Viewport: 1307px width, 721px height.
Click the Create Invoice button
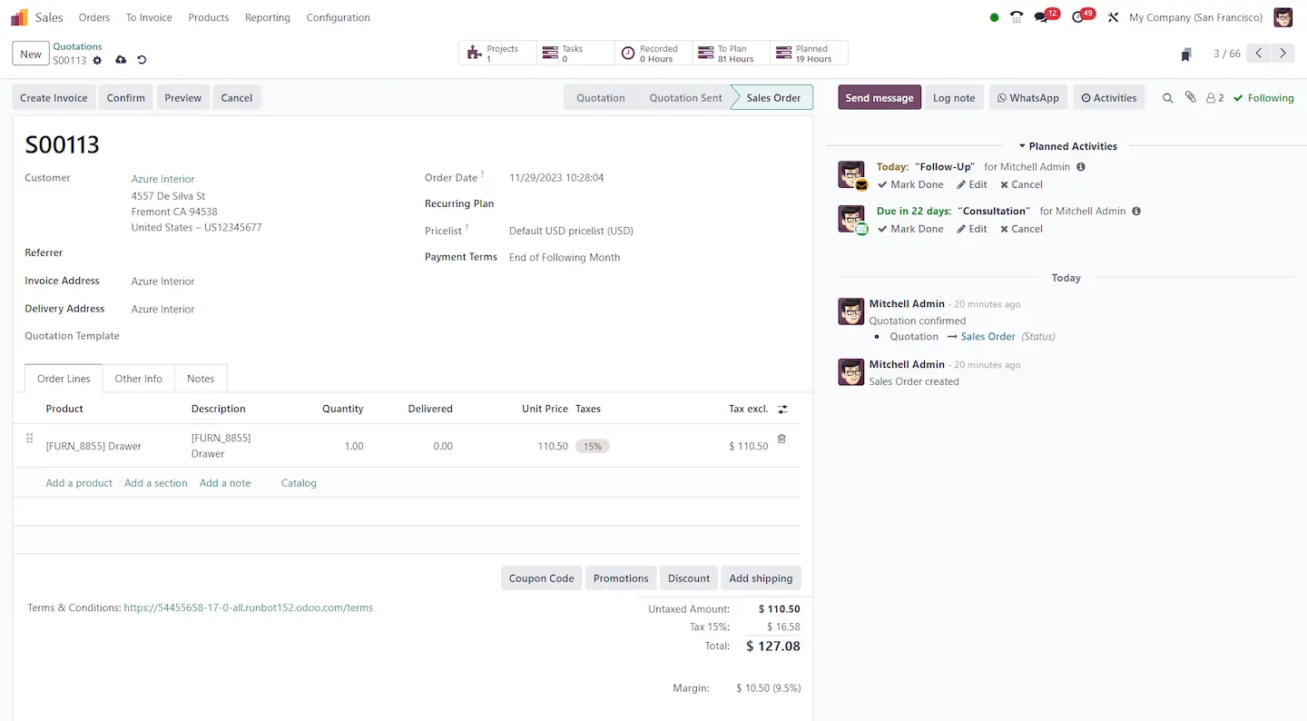pyautogui.click(x=54, y=98)
